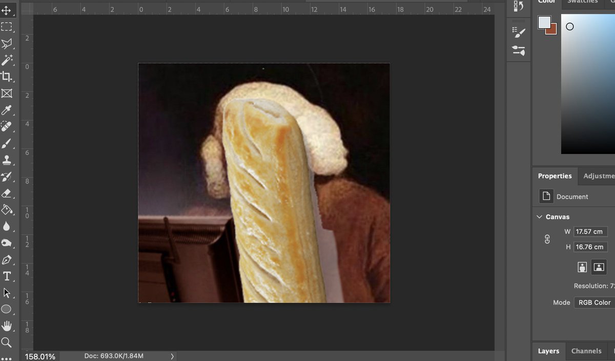The width and height of the screenshot is (615, 361).
Task: Select the Ellipse shape tool
Action: [x=7, y=309]
